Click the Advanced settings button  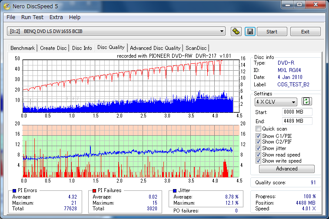click(x=286, y=169)
